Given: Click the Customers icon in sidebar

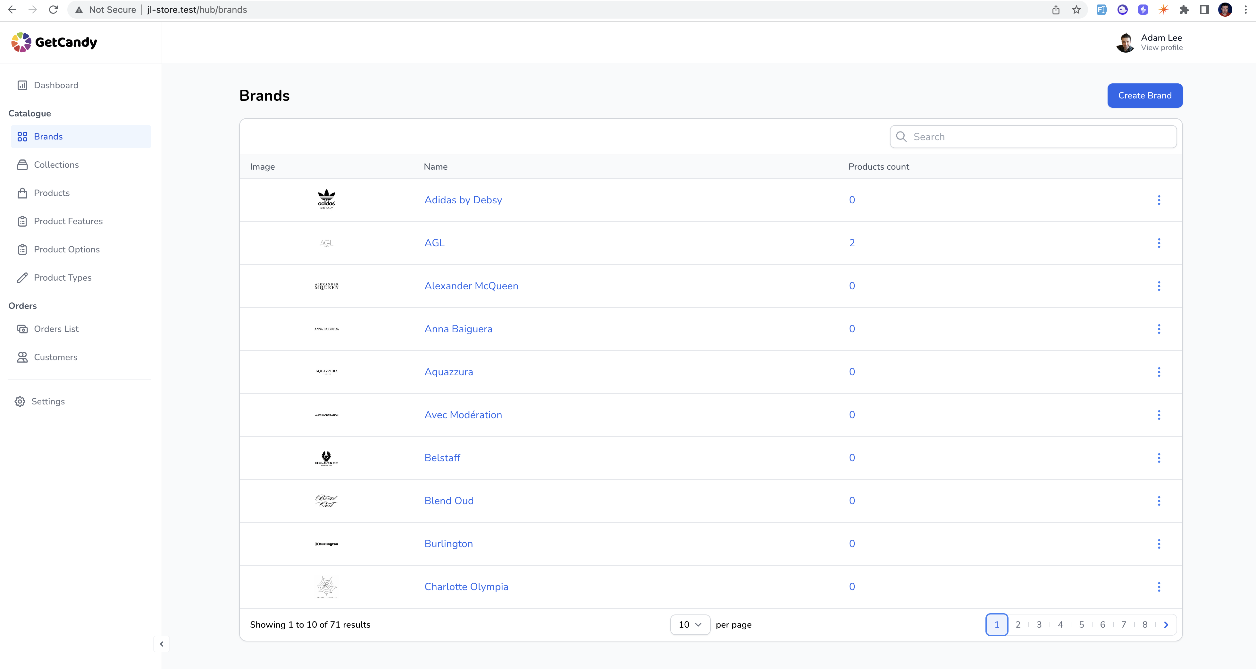Looking at the screenshot, I should click(22, 357).
